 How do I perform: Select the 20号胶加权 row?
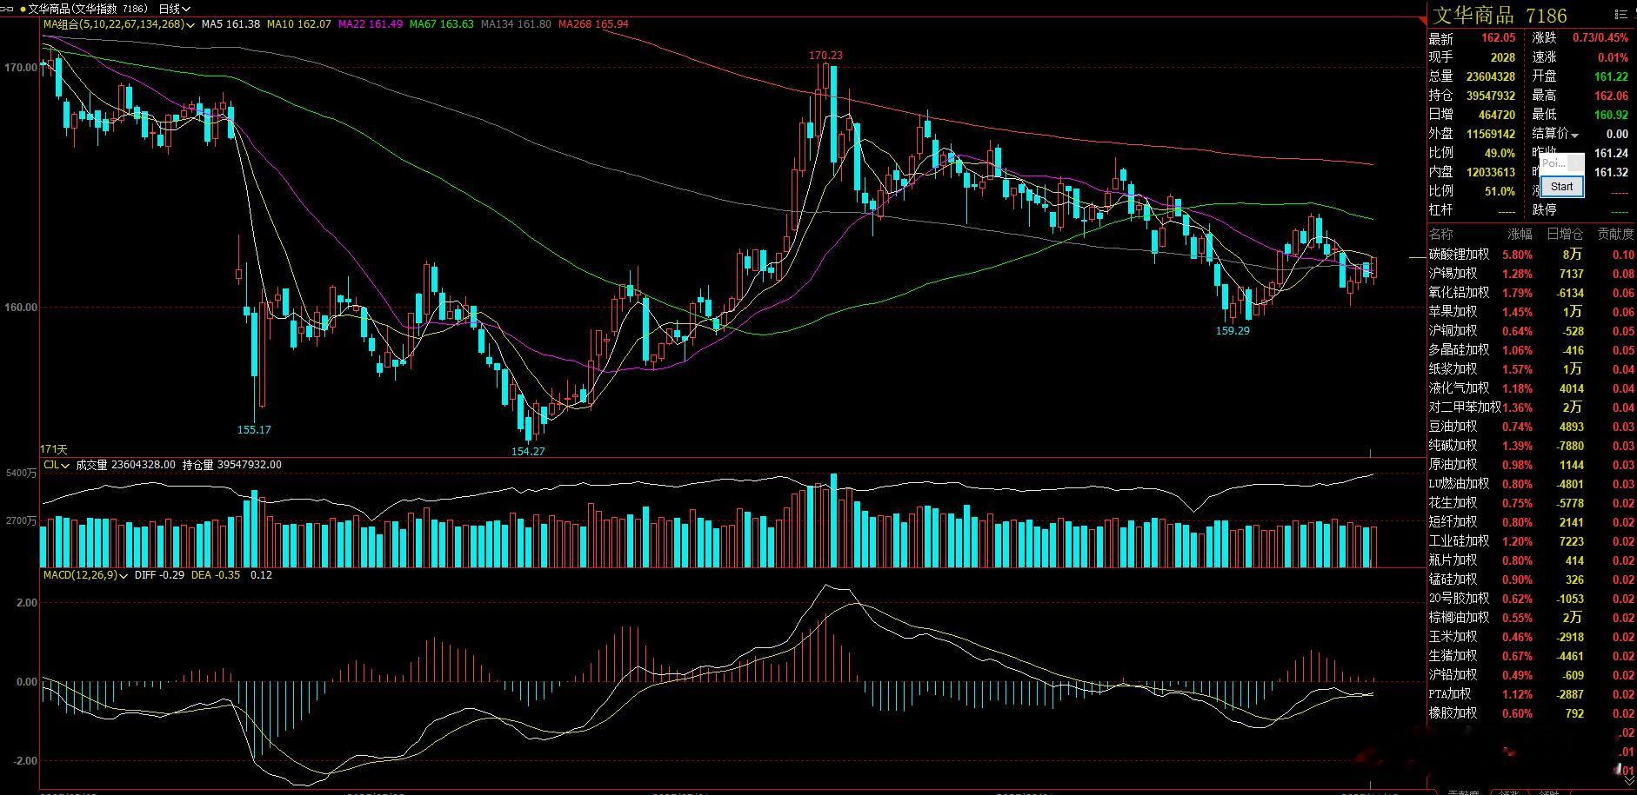click(x=1532, y=599)
